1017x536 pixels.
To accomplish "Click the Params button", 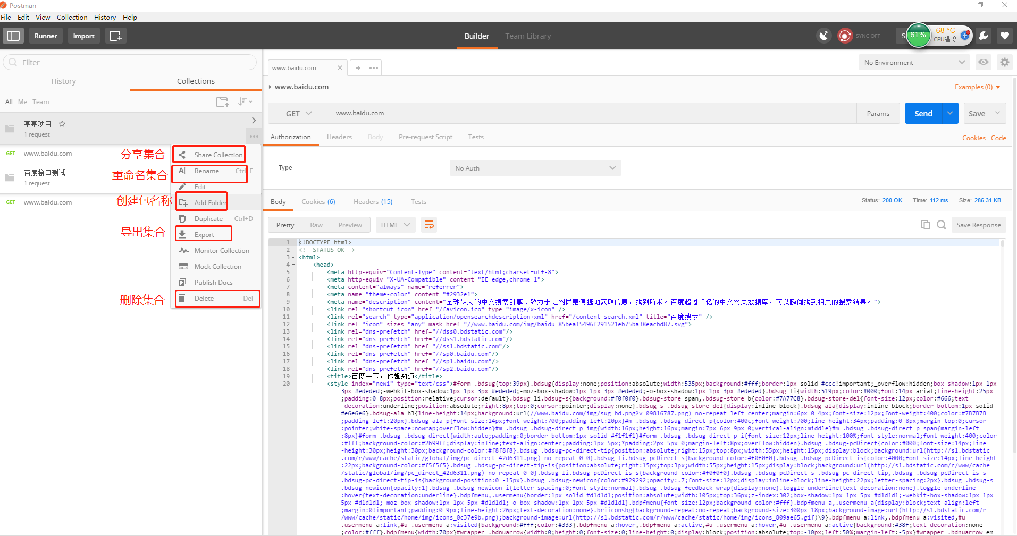I will (x=878, y=113).
